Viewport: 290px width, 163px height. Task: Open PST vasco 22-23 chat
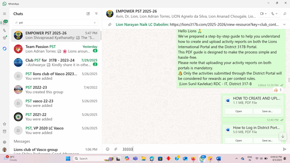coord(55,103)
